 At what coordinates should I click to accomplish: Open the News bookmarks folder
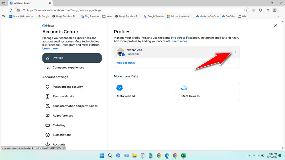tap(107, 16)
